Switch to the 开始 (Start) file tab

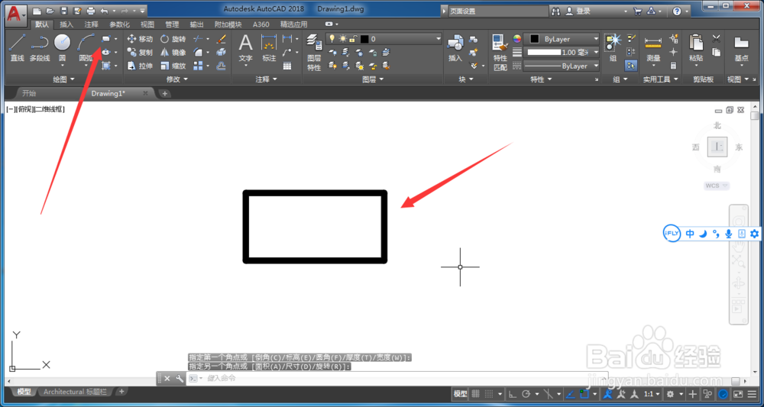pos(29,93)
